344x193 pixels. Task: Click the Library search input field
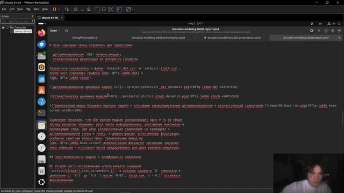pyautogui.click(x=17, y=21)
